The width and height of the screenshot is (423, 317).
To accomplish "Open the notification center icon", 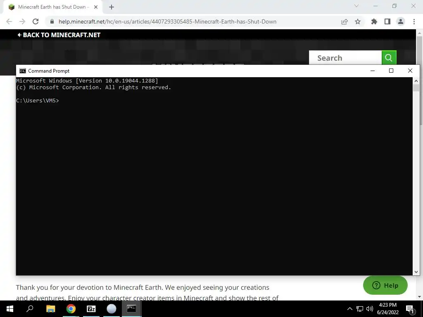I will [410, 309].
